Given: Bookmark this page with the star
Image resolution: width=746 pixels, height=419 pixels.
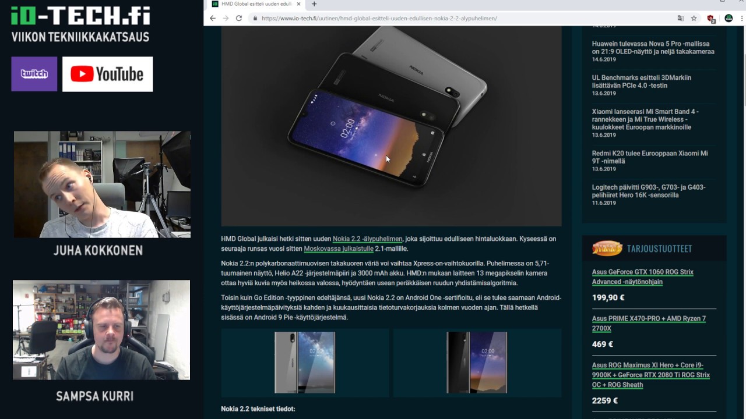Looking at the screenshot, I should pos(694,19).
